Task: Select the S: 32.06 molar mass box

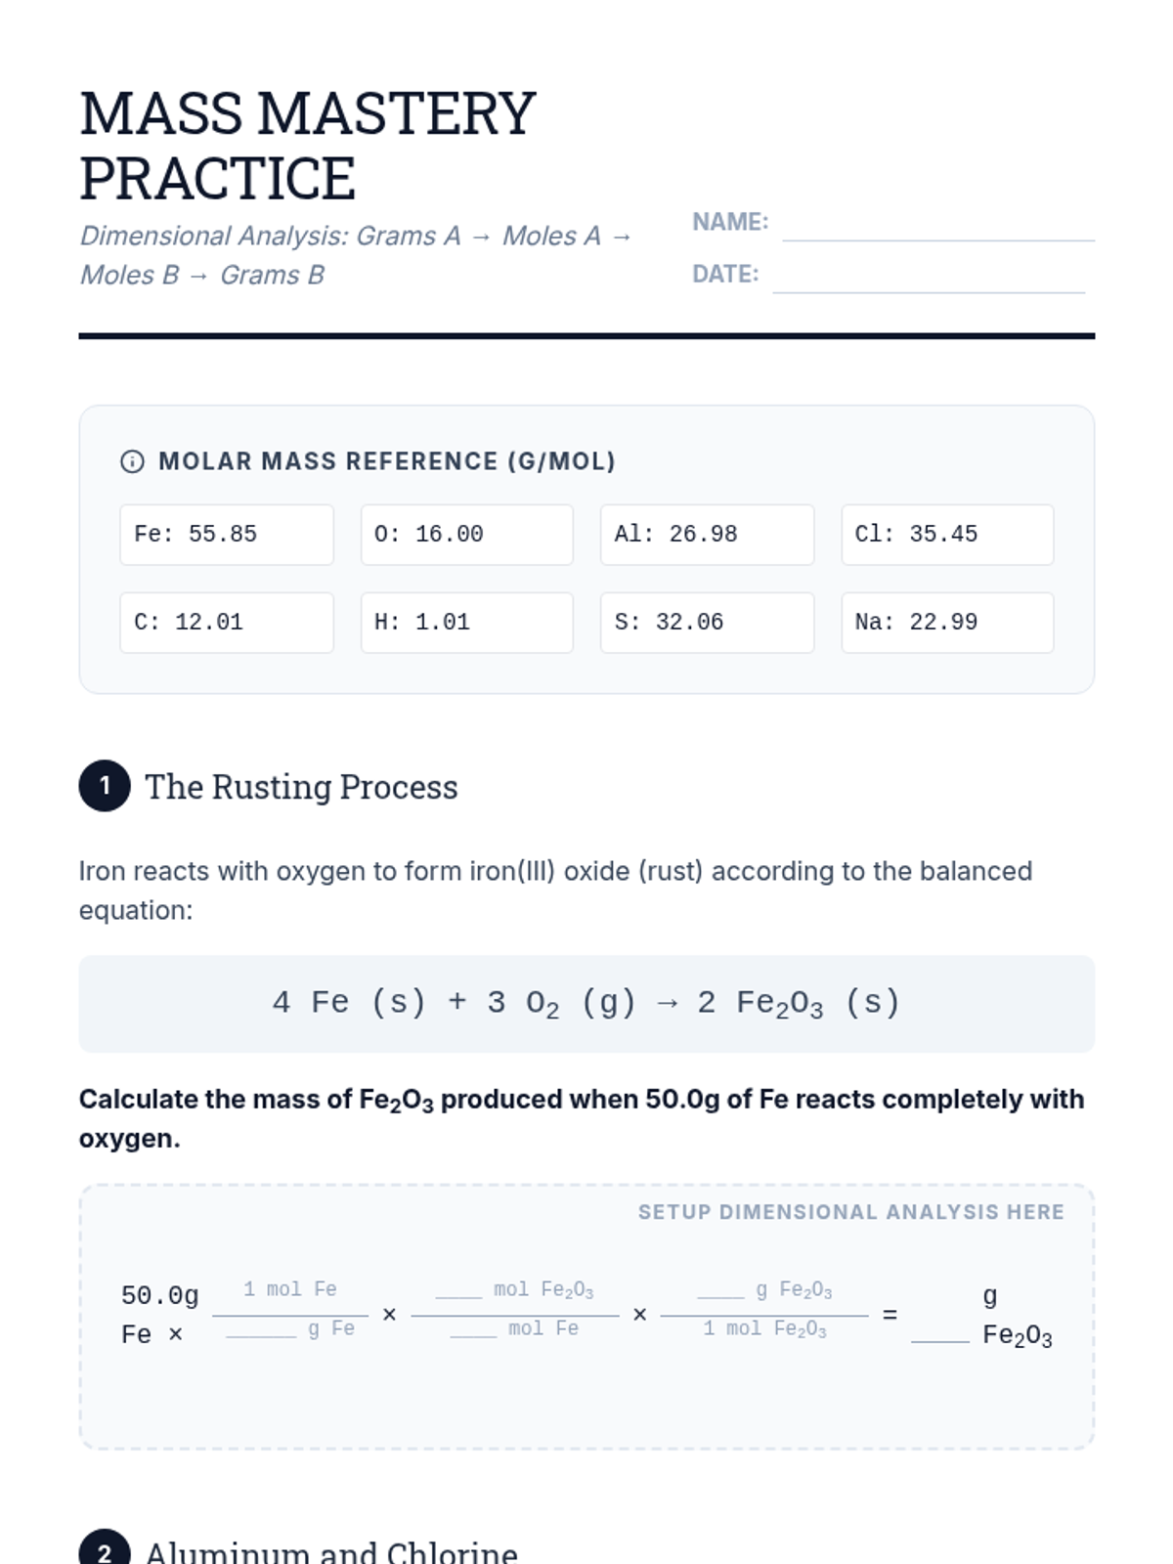Action: [707, 623]
